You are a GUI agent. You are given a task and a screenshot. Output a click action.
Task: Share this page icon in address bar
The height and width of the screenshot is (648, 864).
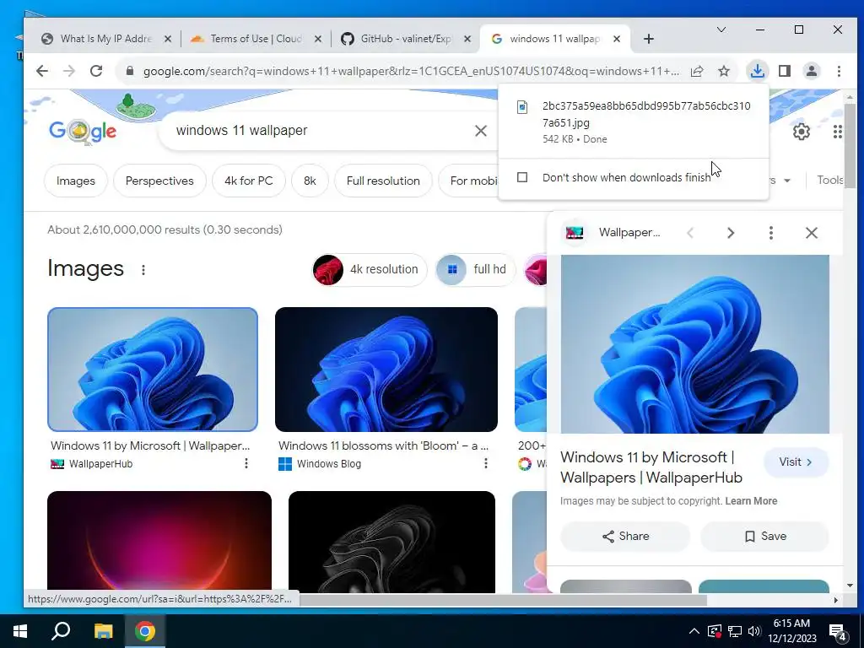pyautogui.click(x=697, y=71)
